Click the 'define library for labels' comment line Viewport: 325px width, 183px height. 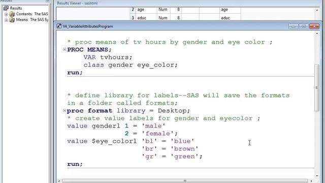(x=178, y=99)
